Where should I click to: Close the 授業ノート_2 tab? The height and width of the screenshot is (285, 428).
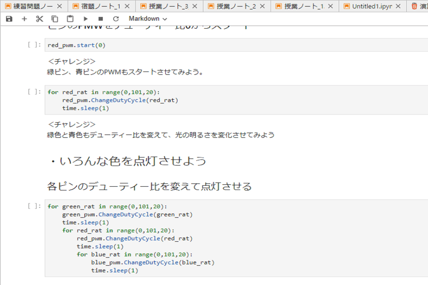pyautogui.click(x=262, y=6)
